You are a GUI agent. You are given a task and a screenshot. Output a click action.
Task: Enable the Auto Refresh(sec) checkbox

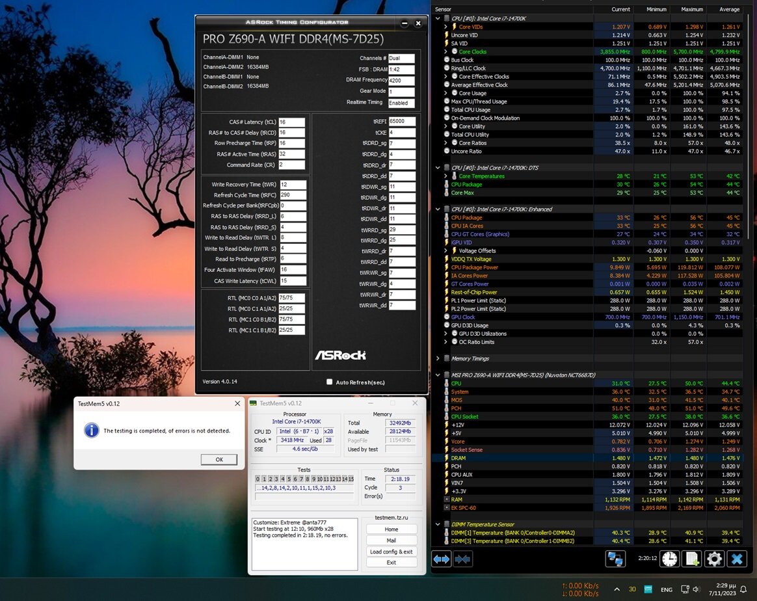pos(329,382)
